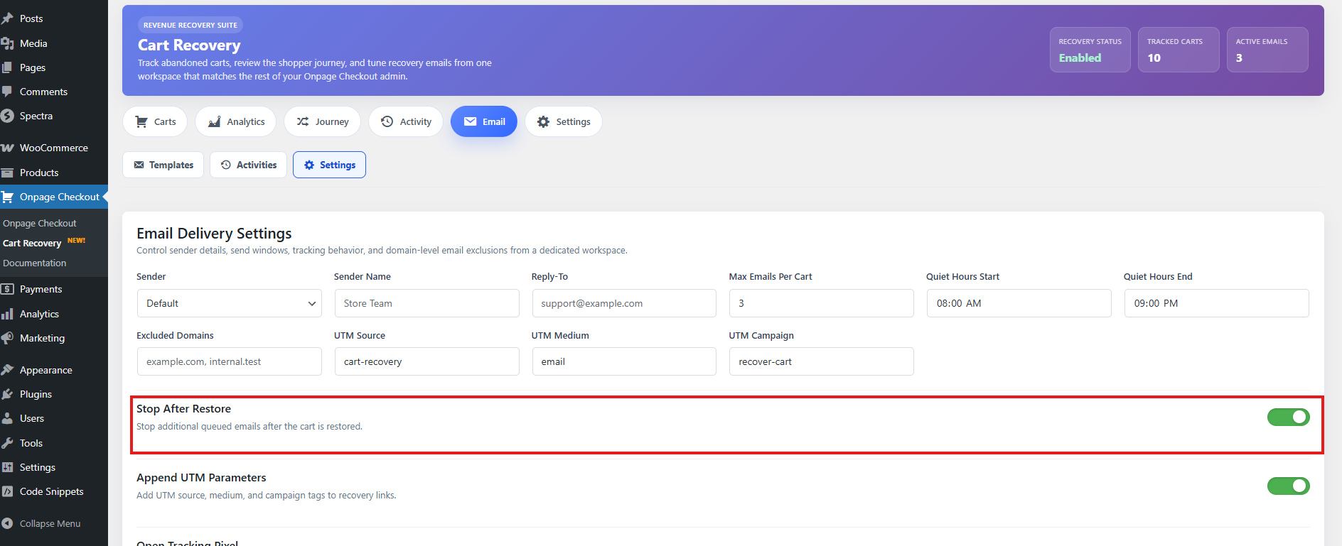This screenshot has width=1342, height=546.
Task: Click the UTM Source input field
Action: click(426, 361)
